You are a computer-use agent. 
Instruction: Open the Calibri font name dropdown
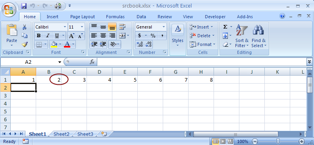tap(65, 27)
